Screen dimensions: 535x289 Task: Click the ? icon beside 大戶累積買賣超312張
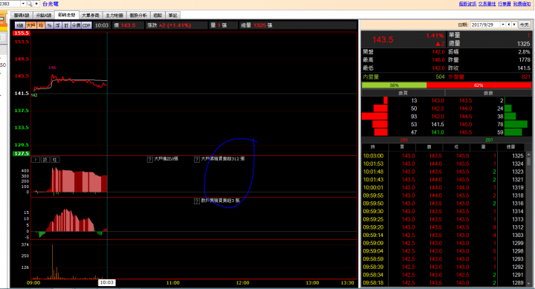pyautogui.click(x=197, y=159)
